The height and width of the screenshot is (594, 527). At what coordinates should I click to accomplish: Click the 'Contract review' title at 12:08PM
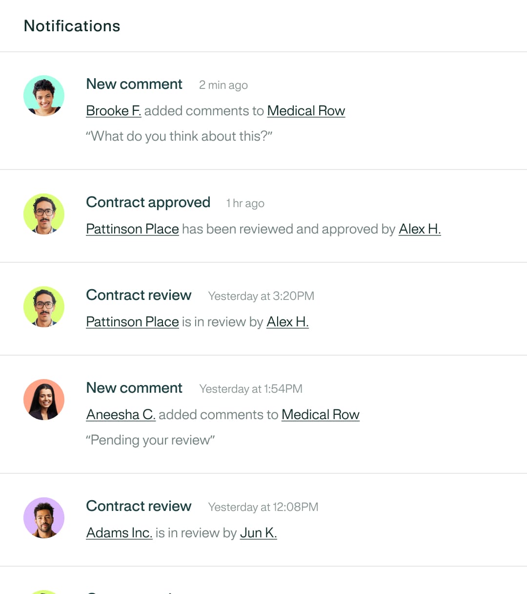click(x=139, y=506)
